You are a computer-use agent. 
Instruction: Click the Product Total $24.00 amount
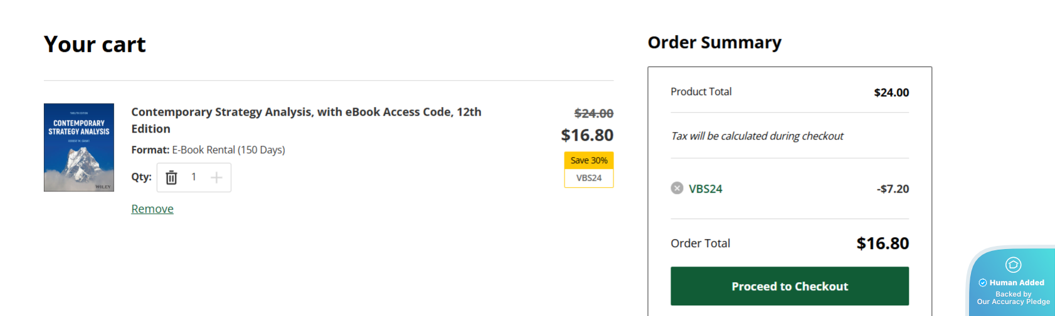891,93
